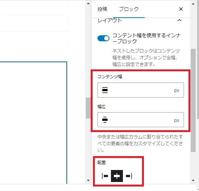The height and width of the screenshot is (191, 199).
Task: Select left justification under 配置
Action: [x=105, y=176]
